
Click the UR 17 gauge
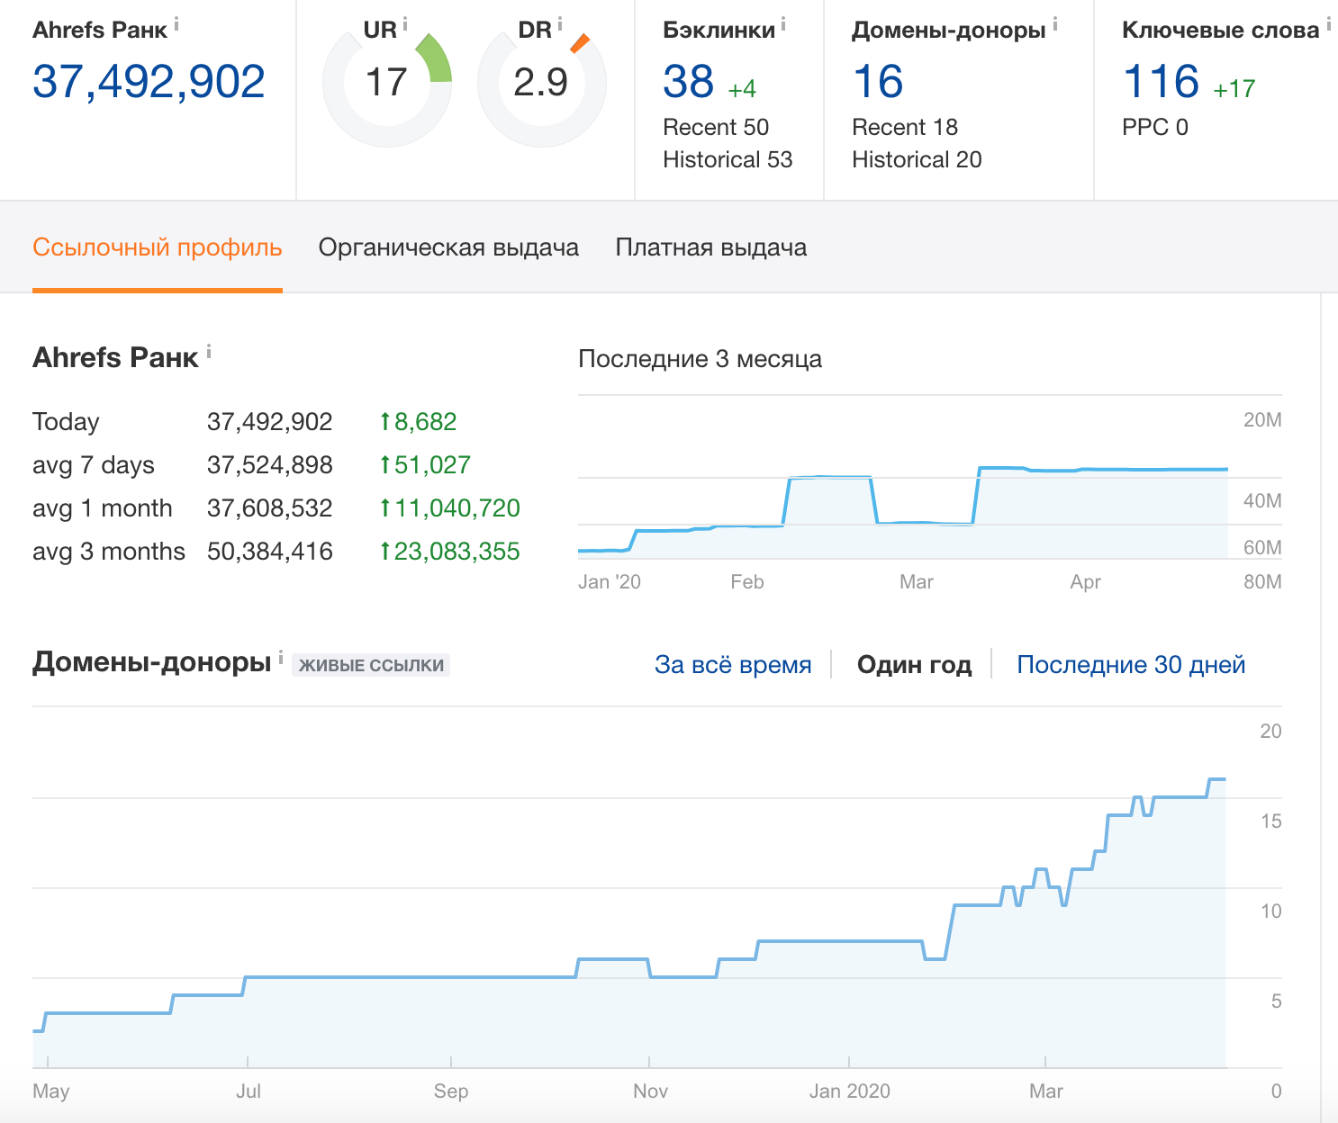(x=387, y=83)
